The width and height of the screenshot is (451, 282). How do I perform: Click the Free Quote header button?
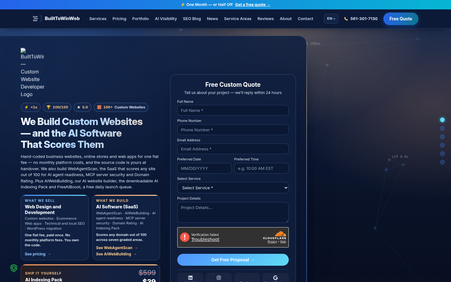(x=401, y=19)
